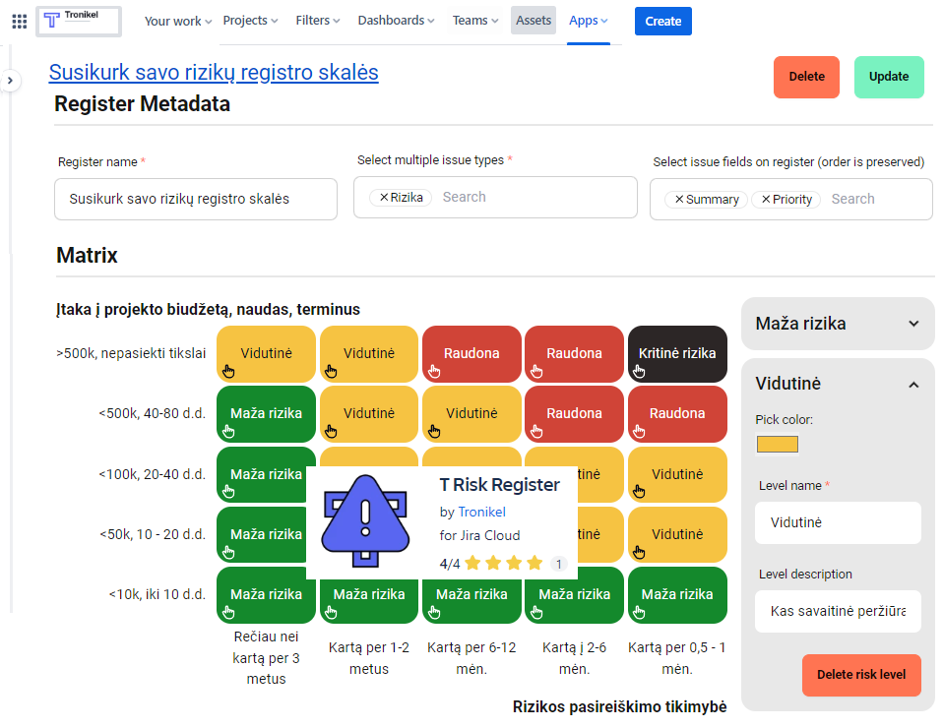943x728 pixels.
Task: Click the blue Create button
Action: (x=663, y=21)
